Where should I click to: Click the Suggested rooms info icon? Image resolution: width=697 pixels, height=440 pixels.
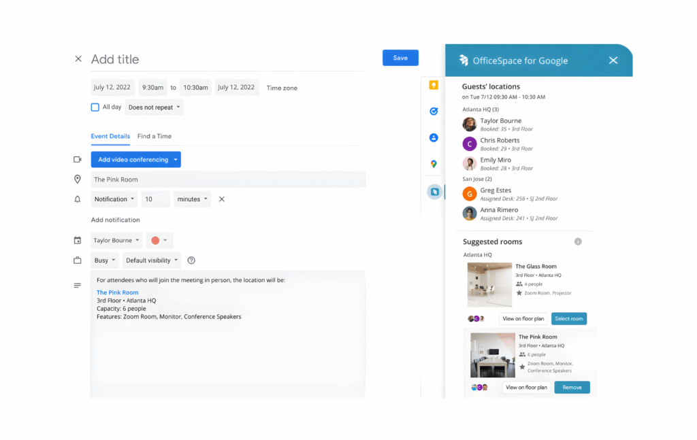[x=578, y=241]
